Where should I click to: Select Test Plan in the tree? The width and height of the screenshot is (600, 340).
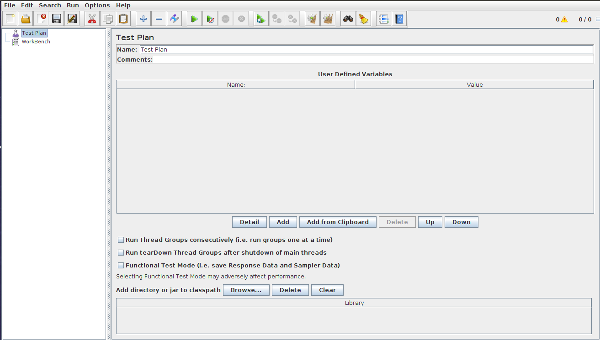[x=34, y=33]
